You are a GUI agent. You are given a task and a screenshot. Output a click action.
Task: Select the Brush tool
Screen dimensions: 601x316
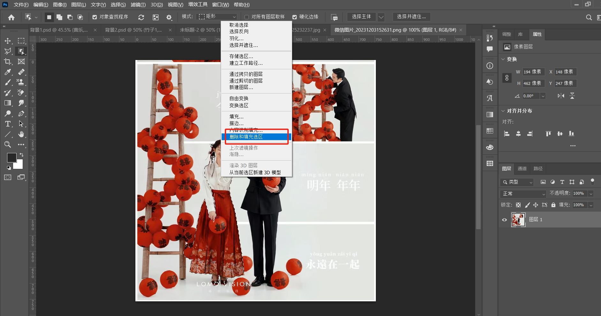click(x=8, y=82)
